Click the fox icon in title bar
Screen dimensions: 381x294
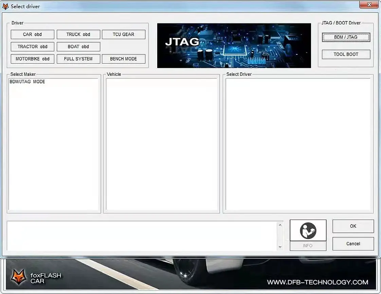(5, 6)
